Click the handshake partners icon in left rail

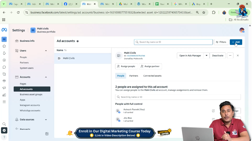click(x=4, y=81)
